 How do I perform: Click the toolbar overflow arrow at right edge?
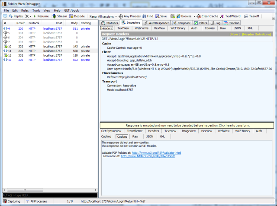273,18
